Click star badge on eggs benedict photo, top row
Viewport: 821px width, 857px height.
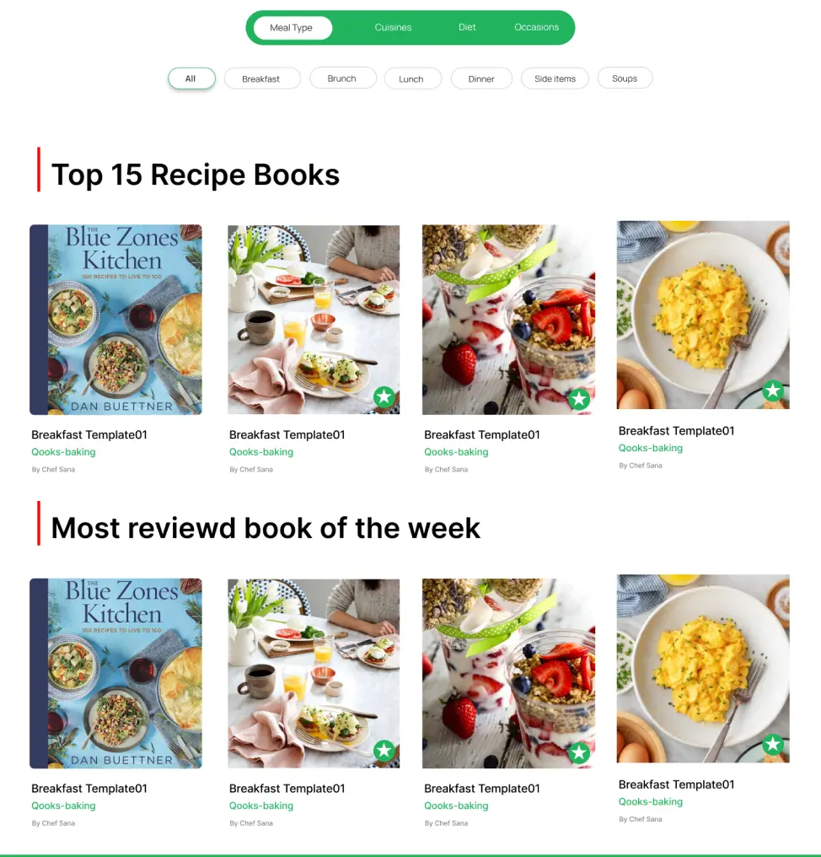coord(384,396)
